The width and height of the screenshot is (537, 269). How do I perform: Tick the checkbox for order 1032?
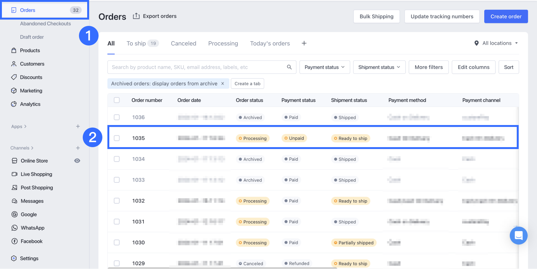[x=117, y=201]
